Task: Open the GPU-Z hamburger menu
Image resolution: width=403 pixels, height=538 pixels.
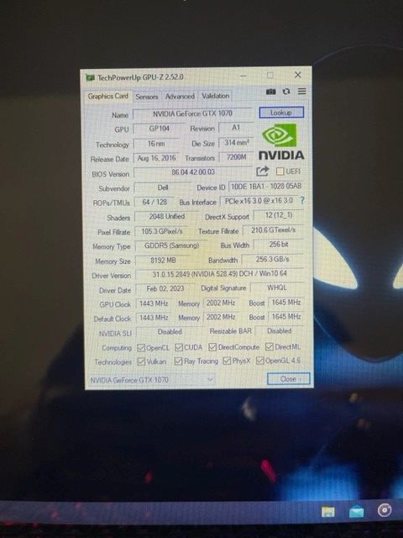Action: pos(302,92)
